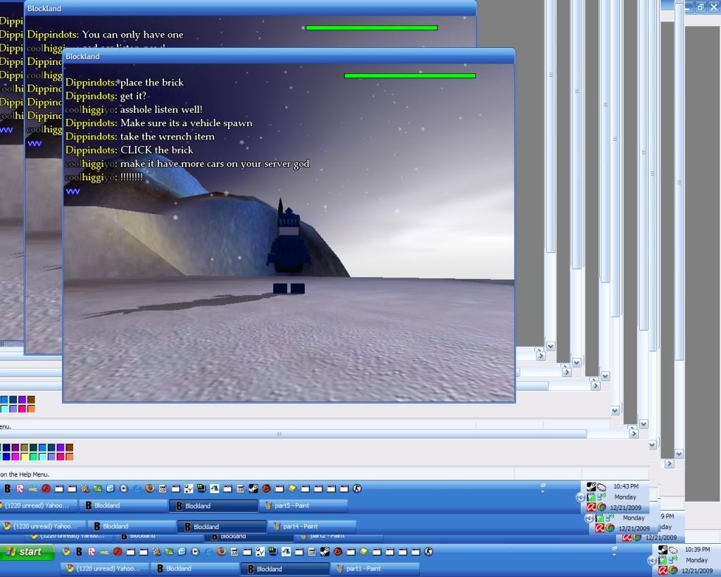The image size is (721, 577).
Task: Click the green health bar in front Blockland window
Action: (410, 76)
